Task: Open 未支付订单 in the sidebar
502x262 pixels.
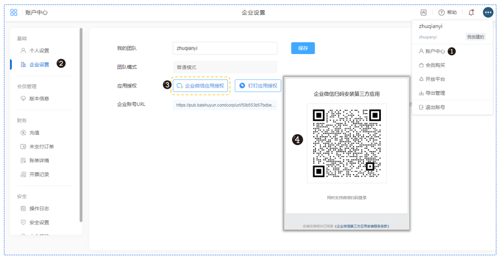Action: tap(41, 147)
